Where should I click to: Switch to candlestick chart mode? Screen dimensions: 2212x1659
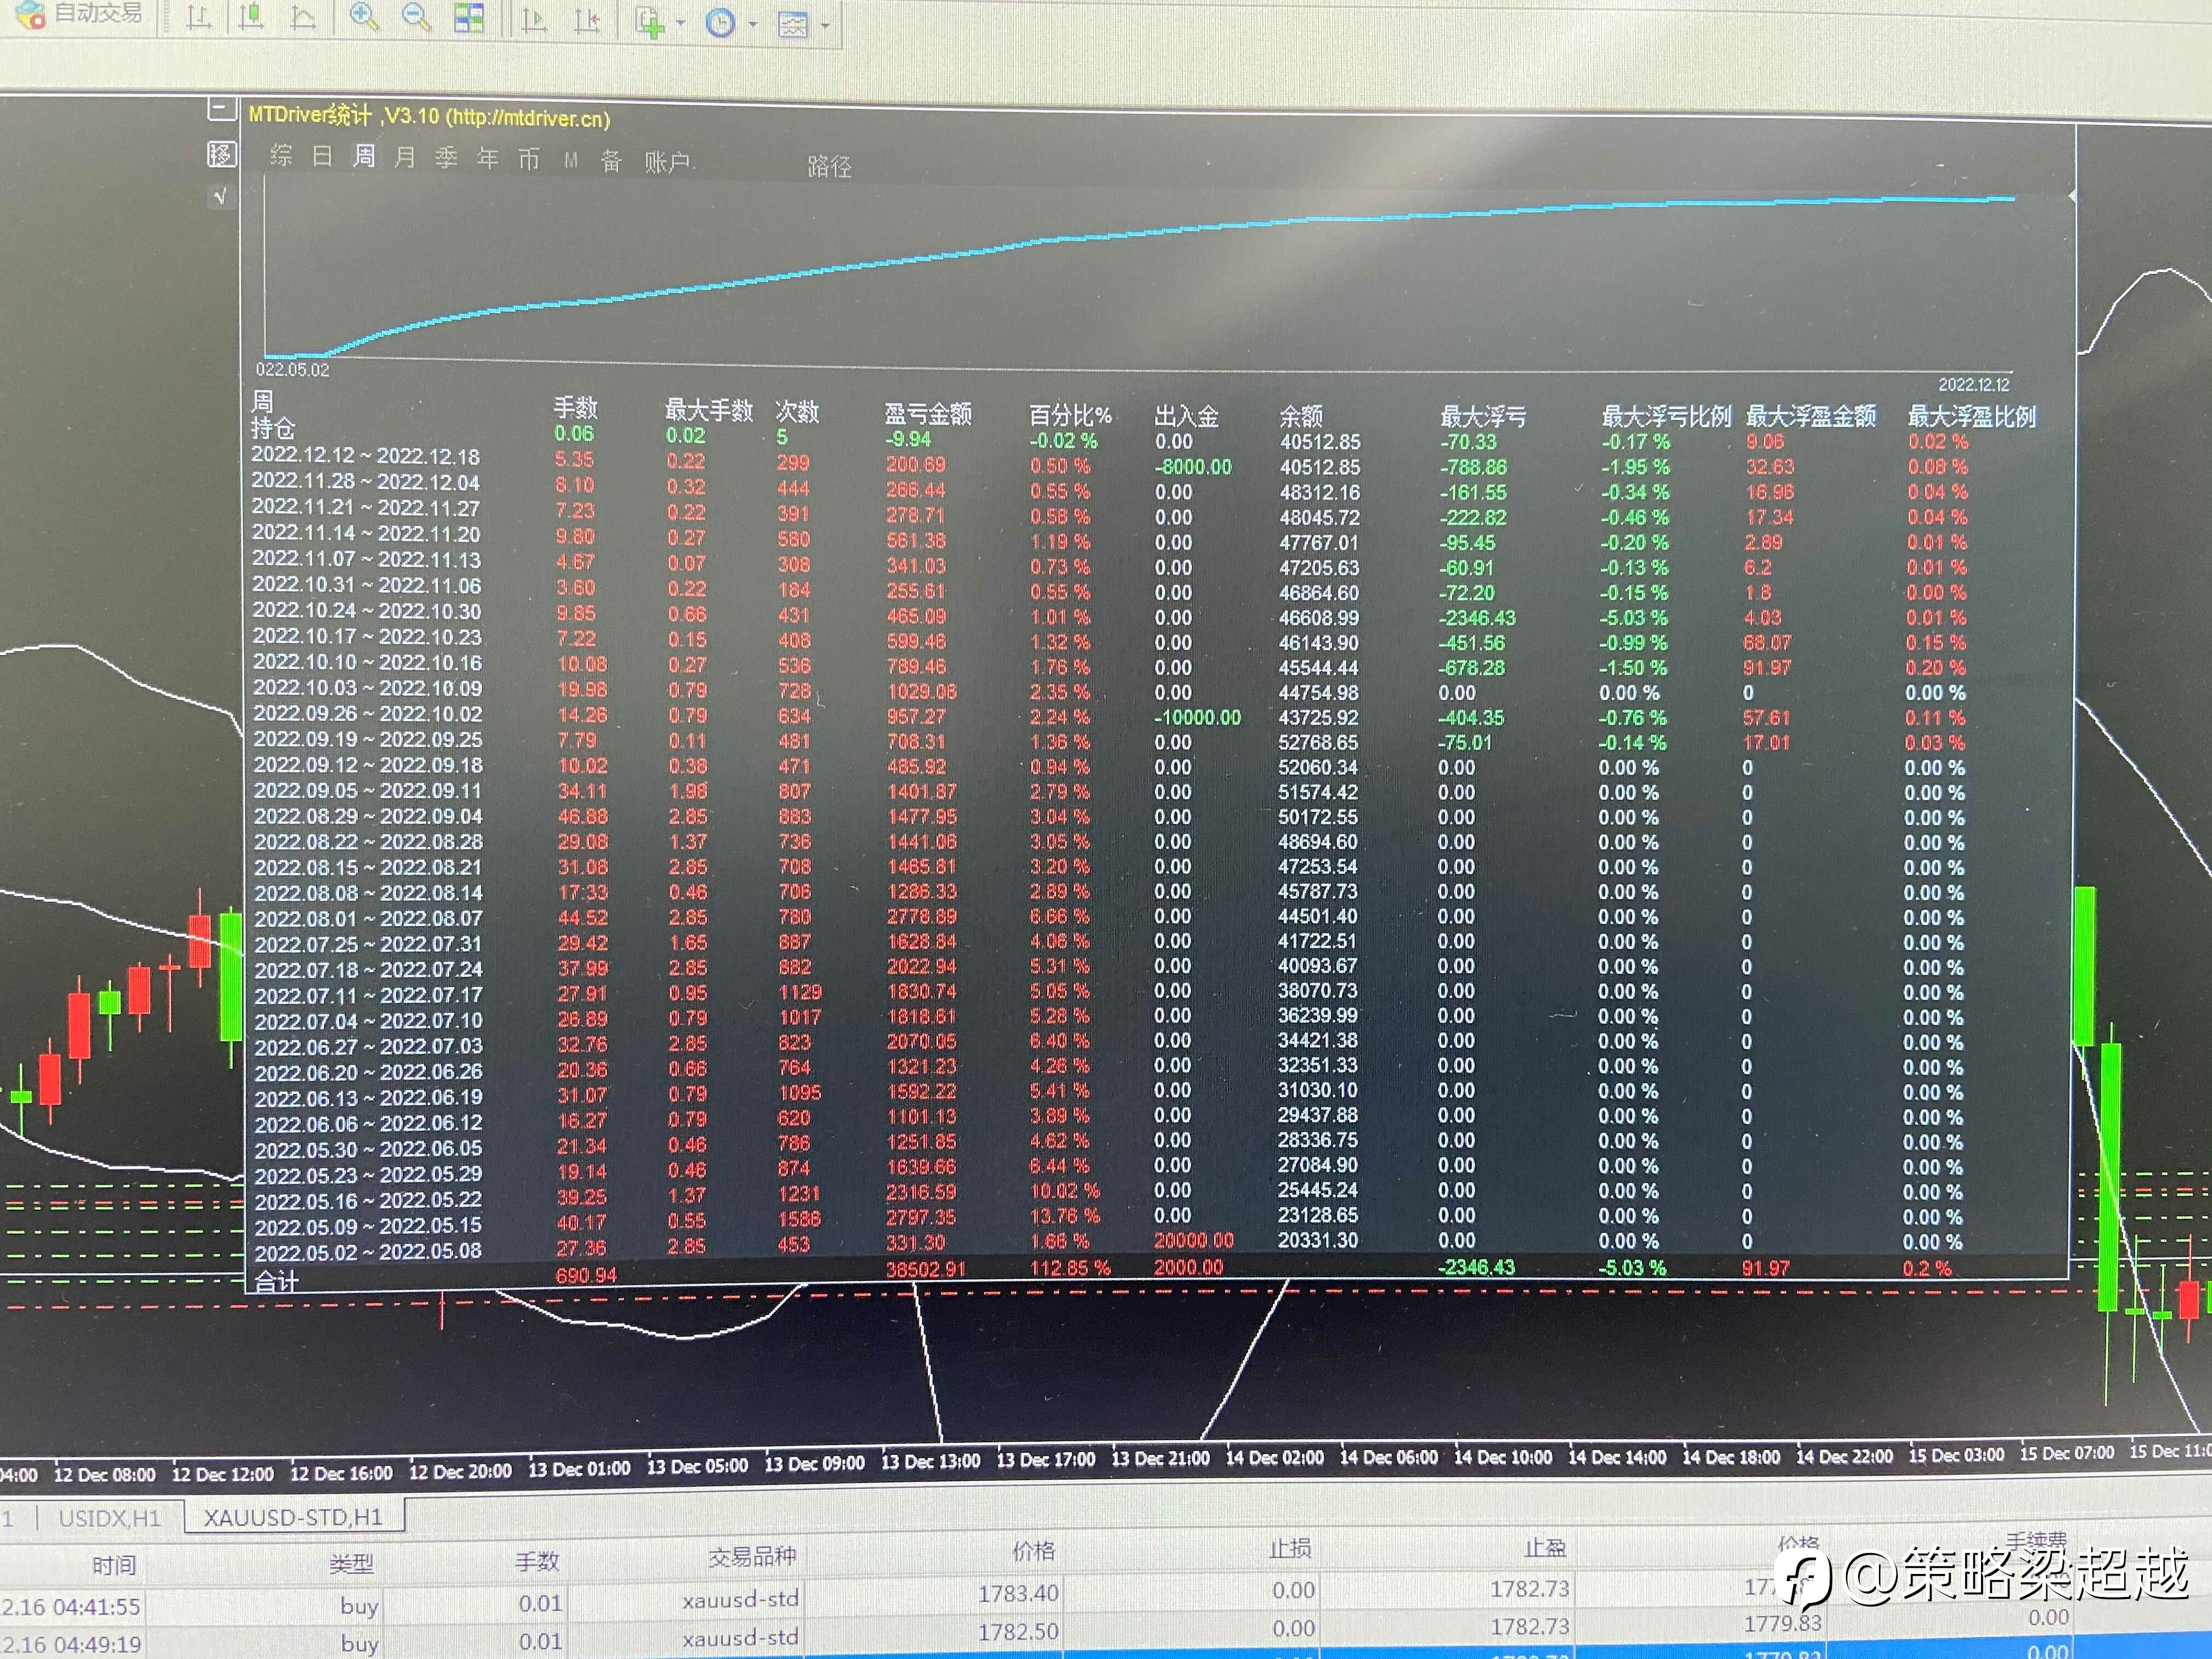(251, 17)
